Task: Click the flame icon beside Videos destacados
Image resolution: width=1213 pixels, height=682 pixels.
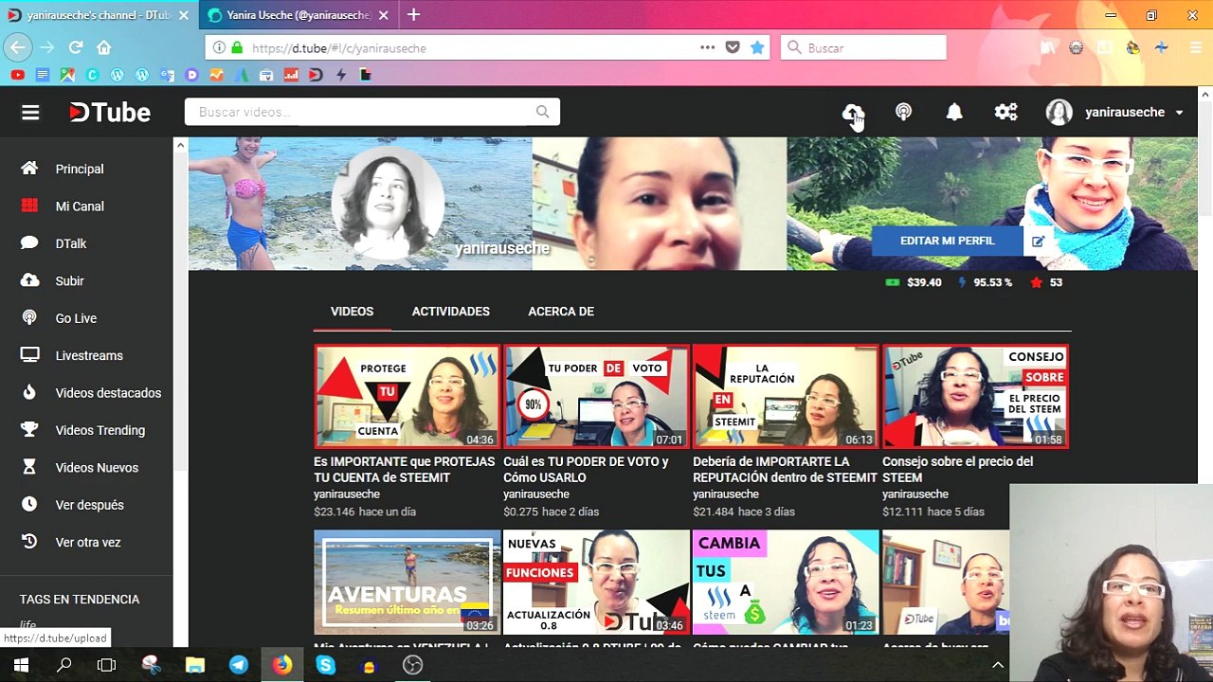Action: click(29, 392)
